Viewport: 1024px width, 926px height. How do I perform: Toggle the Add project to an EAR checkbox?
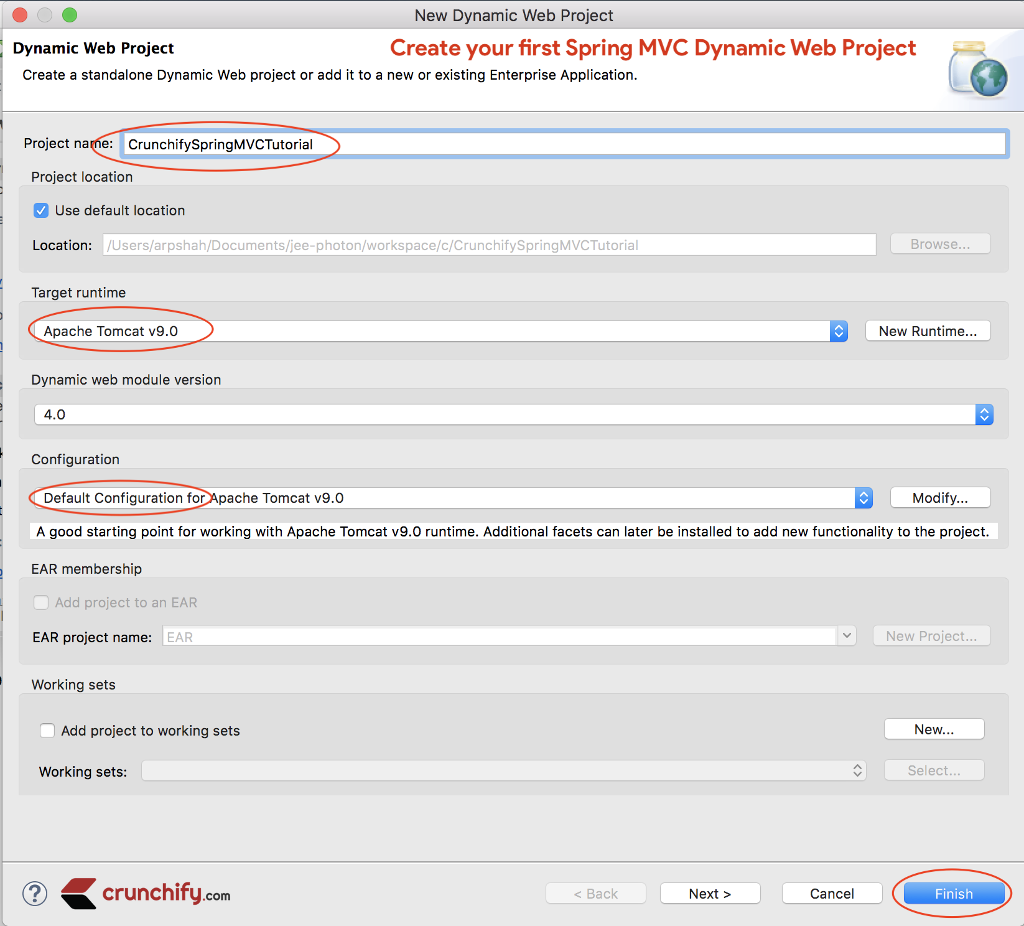click(41, 602)
